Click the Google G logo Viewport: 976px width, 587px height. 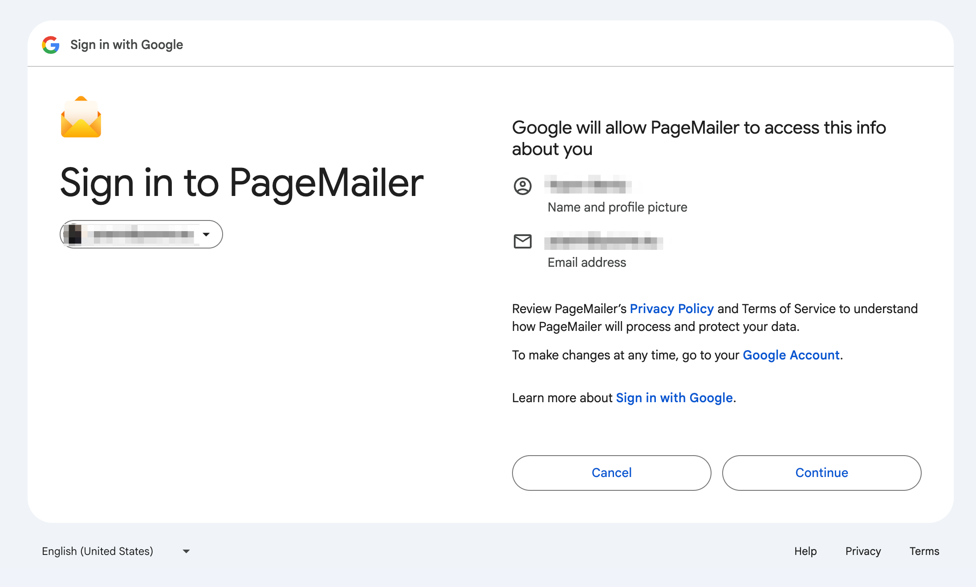51,45
